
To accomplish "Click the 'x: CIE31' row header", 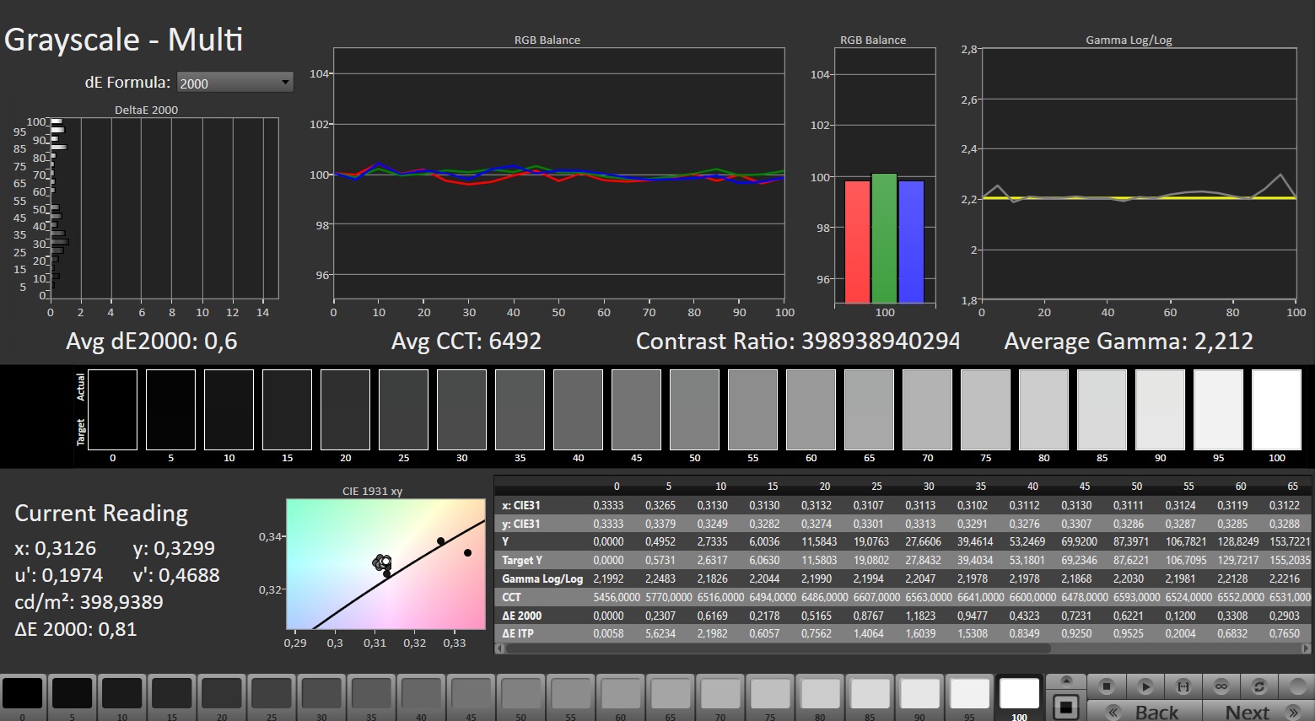I will [x=521, y=505].
